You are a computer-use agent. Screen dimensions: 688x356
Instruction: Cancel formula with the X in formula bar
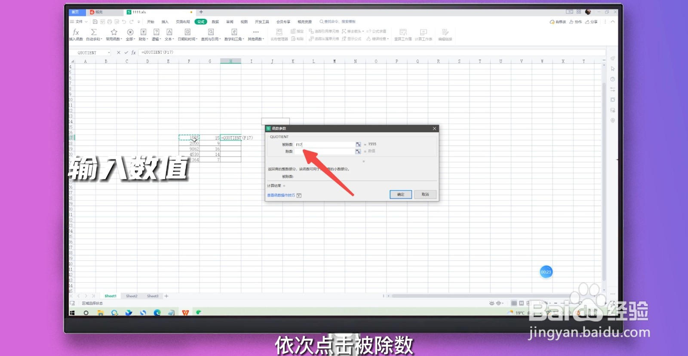119,52
